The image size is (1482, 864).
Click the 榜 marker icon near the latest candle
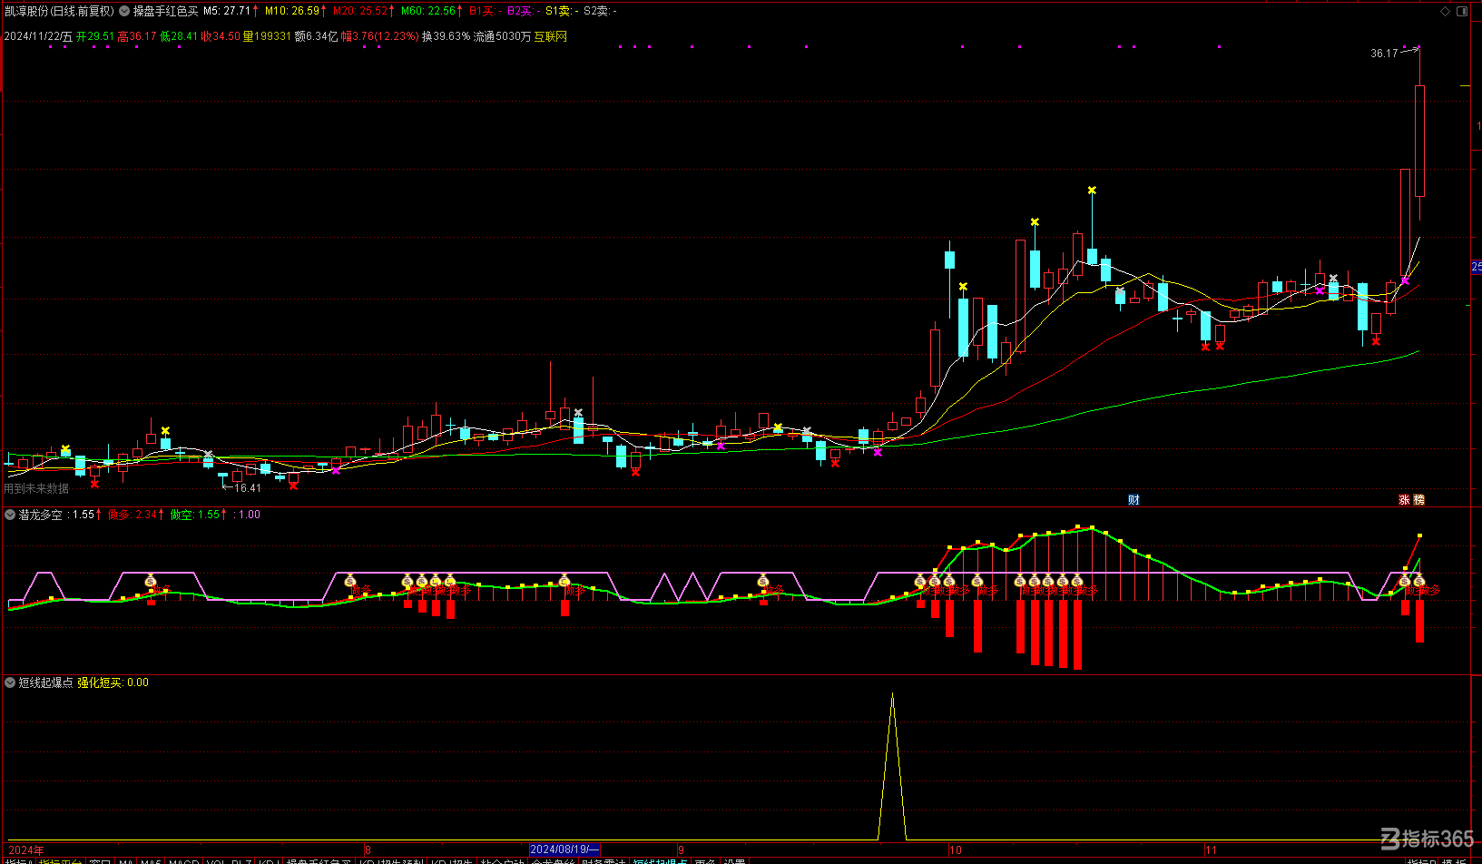[1418, 500]
